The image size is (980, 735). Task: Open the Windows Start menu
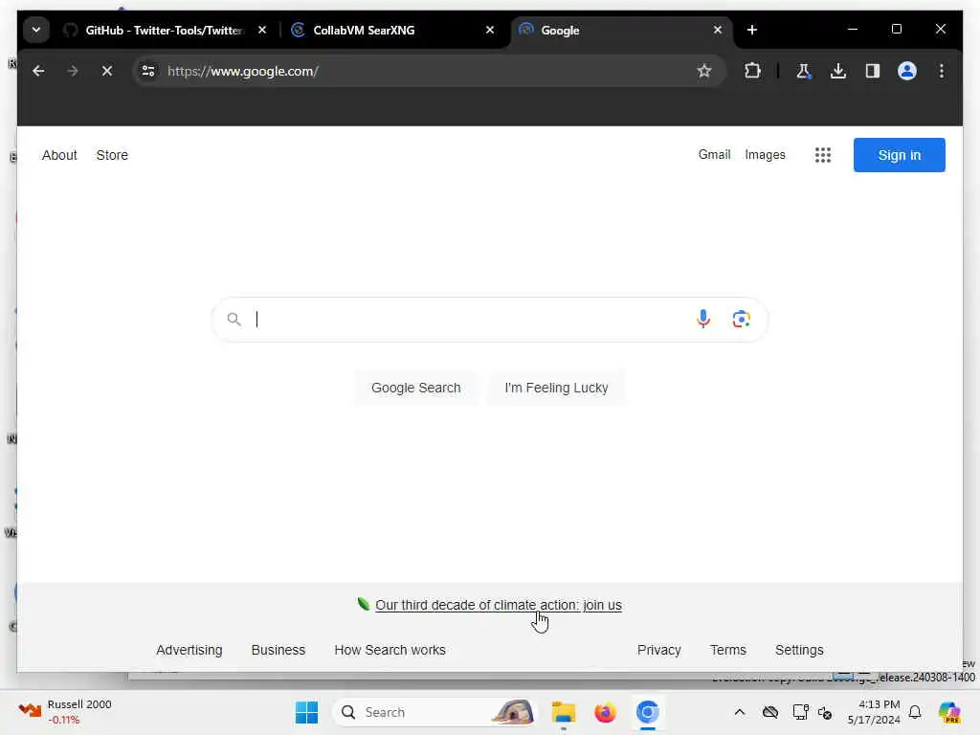coord(306,712)
